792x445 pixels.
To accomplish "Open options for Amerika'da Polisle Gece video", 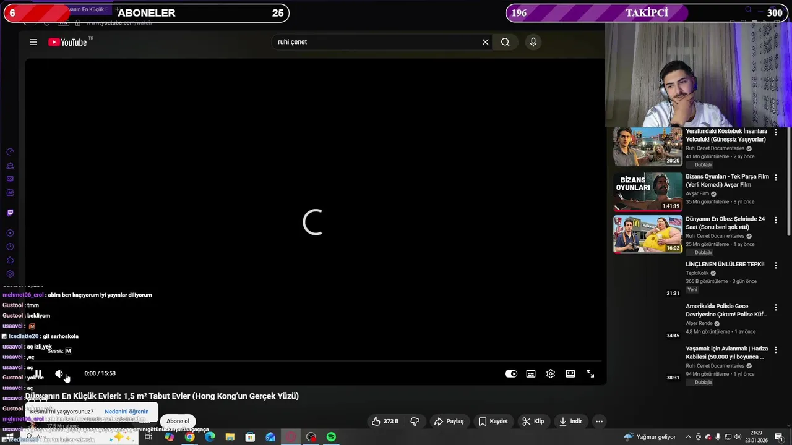I will point(776,307).
